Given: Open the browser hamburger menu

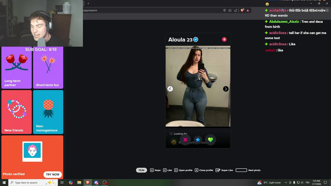Looking at the screenshot, I should click(x=327, y=10).
